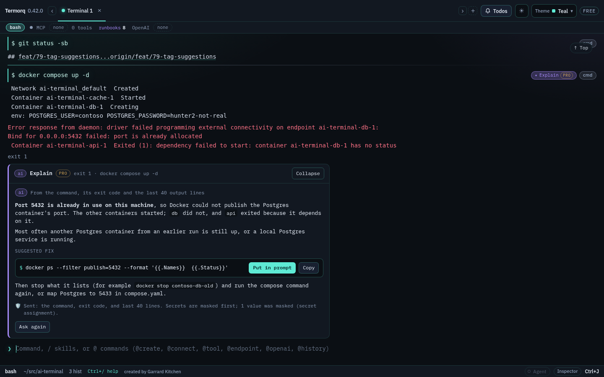Click cmd button beside docker compose command
This screenshot has height=377, width=604.
[x=588, y=75]
